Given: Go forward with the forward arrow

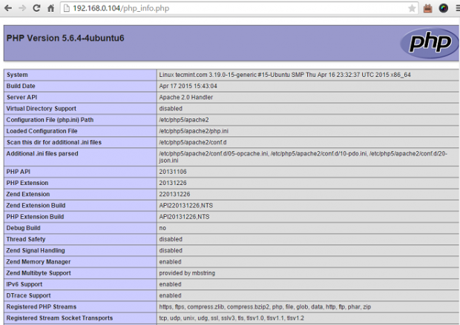Looking at the screenshot, I should pos(22,8).
